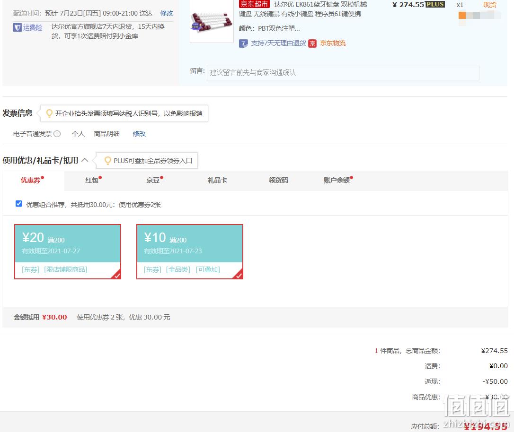Click 修改 in invoice information
This screenshot has height=432, width=514.
click(x=139, y=134)
